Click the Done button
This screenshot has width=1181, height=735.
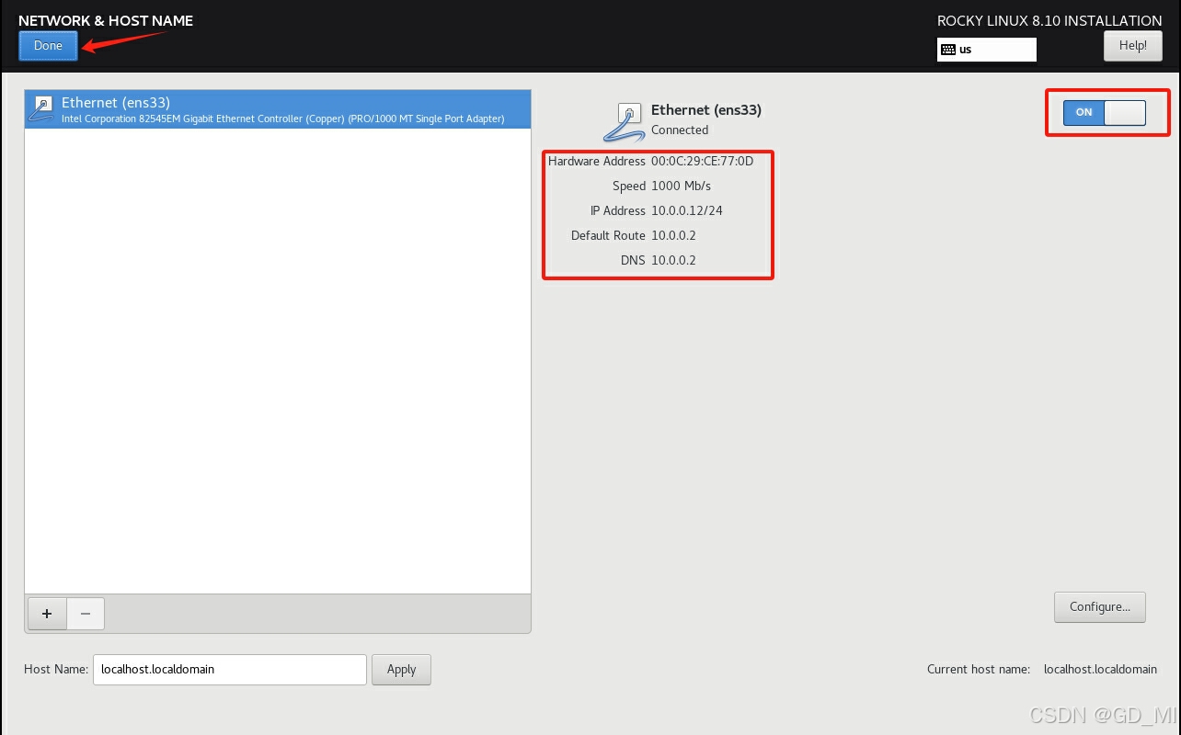pos(48,46)
